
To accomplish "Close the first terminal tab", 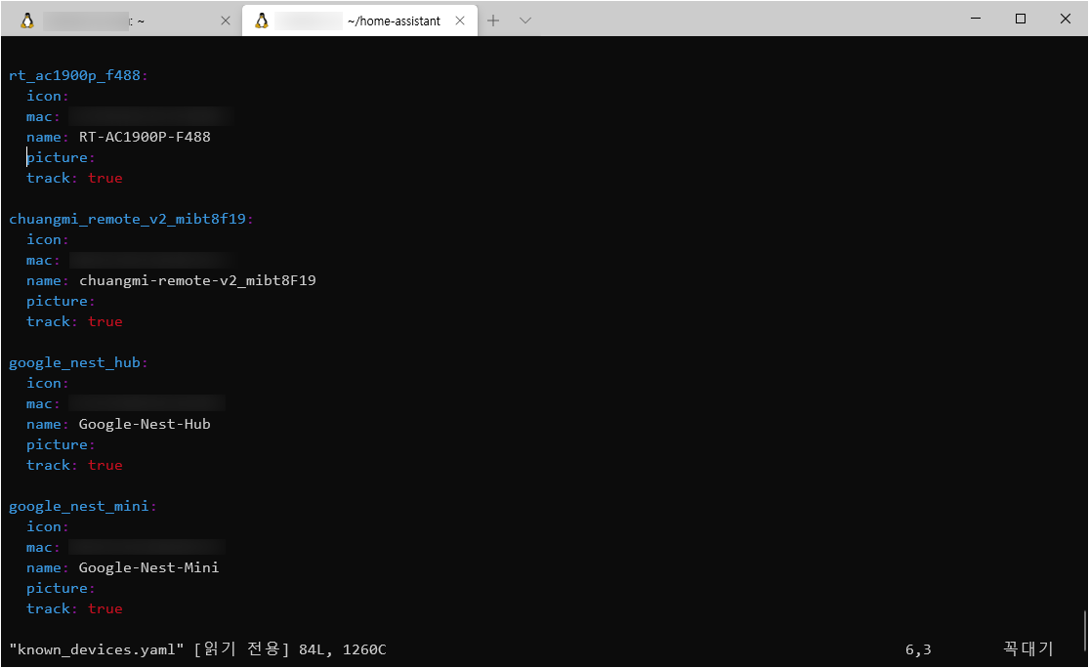I will 225,21.
